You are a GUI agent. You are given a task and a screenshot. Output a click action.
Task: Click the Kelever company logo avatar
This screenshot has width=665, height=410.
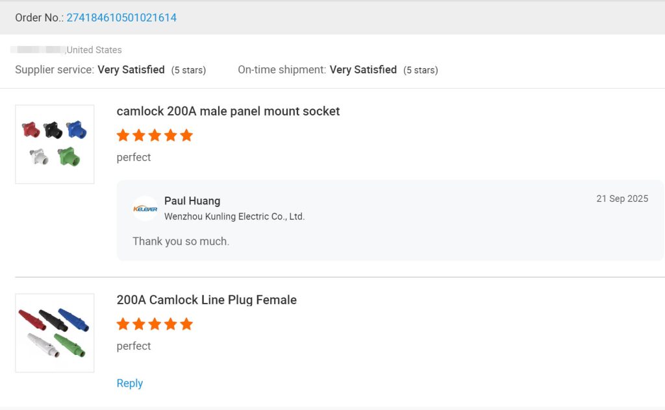145,209
